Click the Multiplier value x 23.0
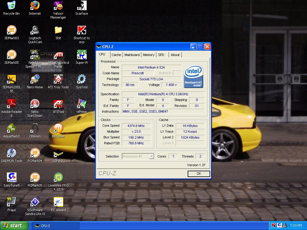307x230 pixels. pos(136,132)
